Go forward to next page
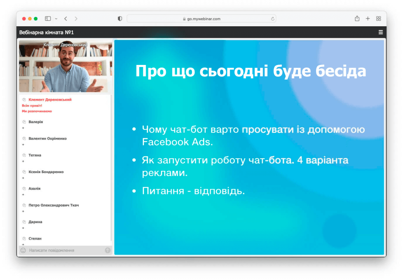 [x=76, y=18]
